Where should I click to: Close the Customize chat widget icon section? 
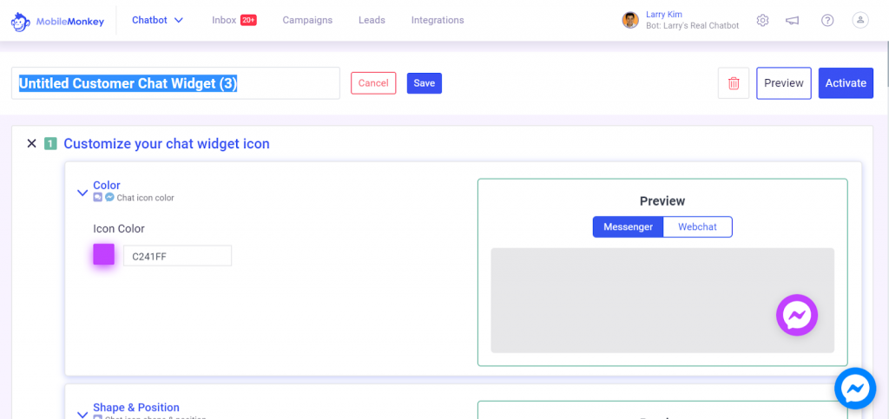[x=32, y=144]
